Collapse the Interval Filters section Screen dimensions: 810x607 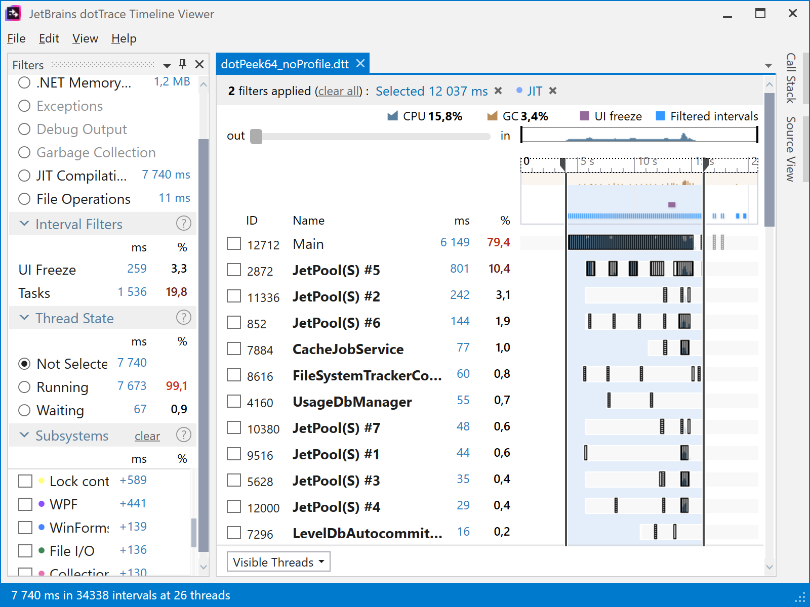click(x=24, y=224)
